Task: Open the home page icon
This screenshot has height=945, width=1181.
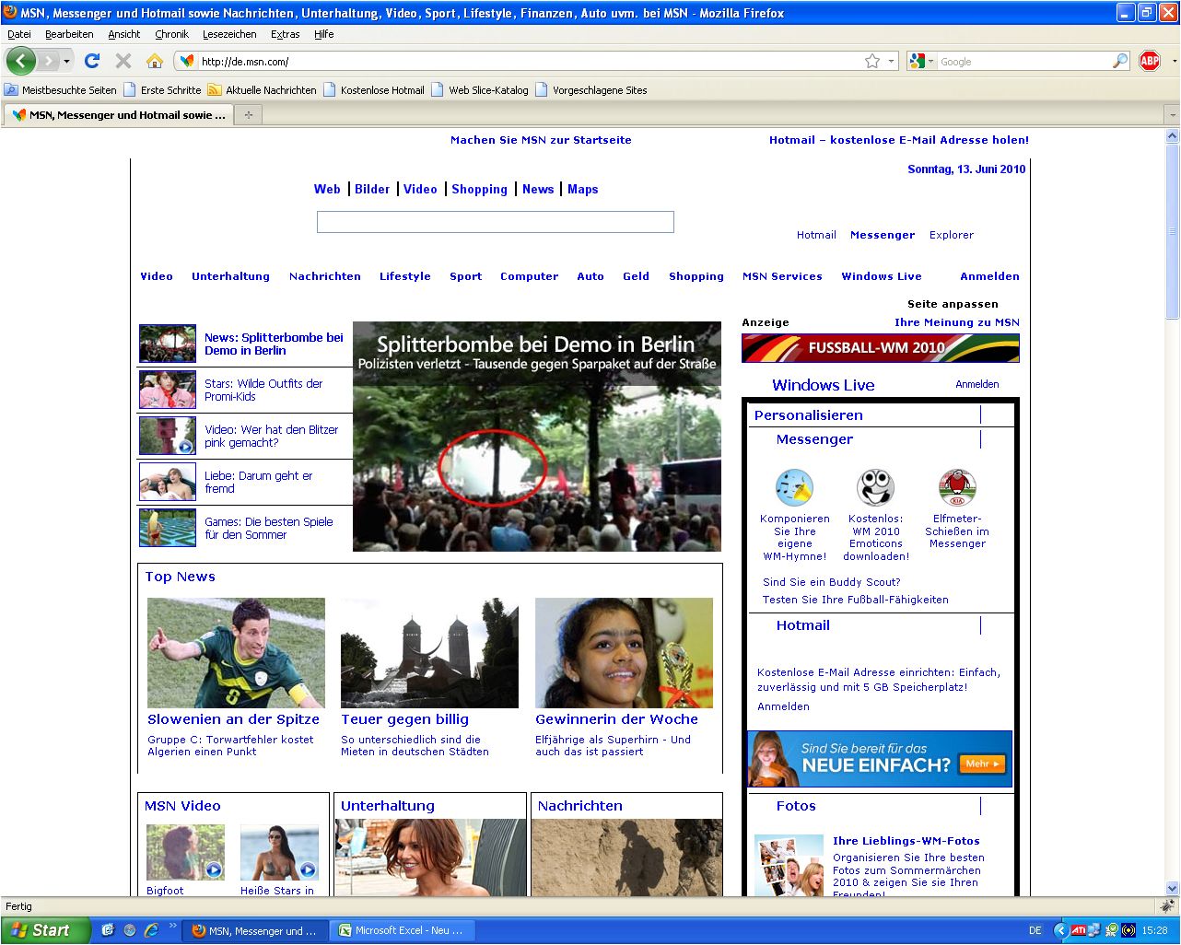Action: pos(155,61)
